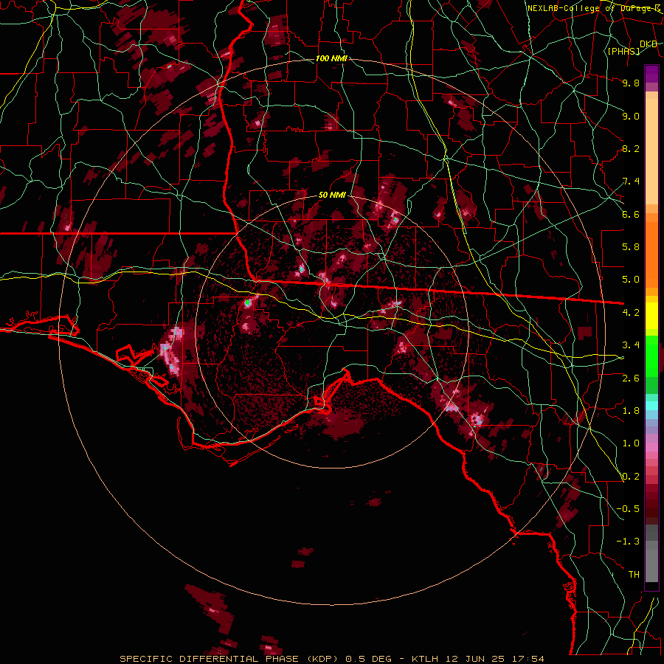Click the 4.2 value on color scale

[x=631, y=313]
